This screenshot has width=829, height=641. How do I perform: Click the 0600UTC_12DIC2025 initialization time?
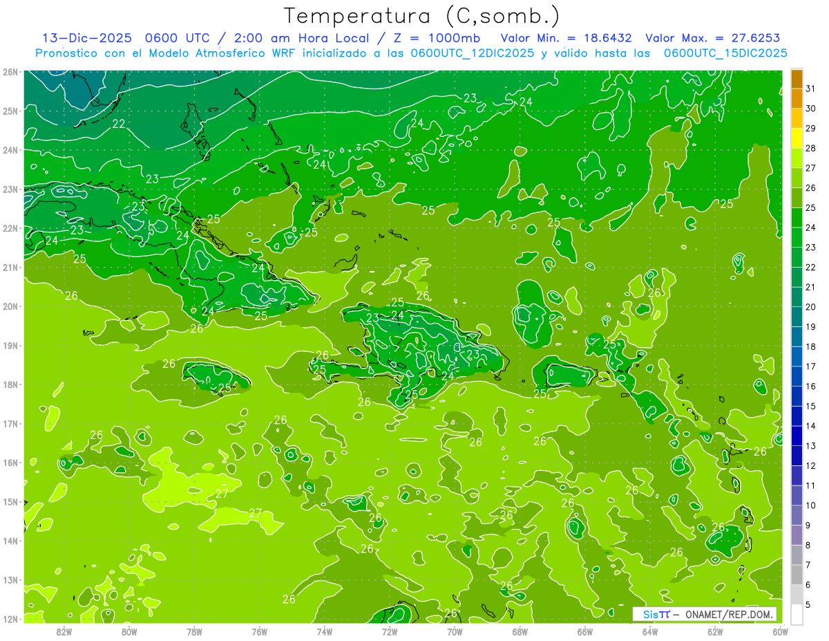[x=473, y=53]
